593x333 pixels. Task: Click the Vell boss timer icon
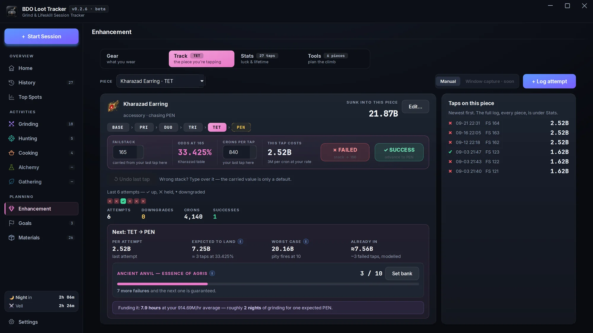(12, 306)
